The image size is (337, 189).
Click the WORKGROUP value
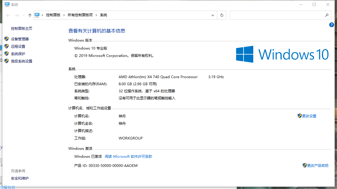click(131, 138)
